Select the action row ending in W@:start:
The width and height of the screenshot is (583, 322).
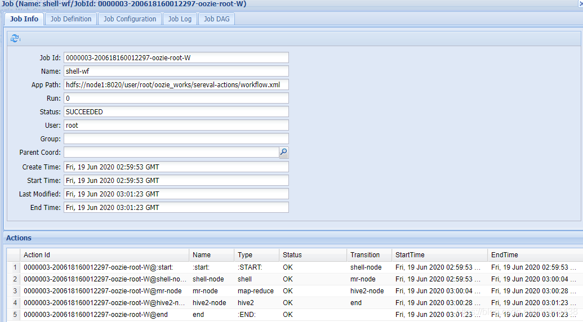[295, 267]
